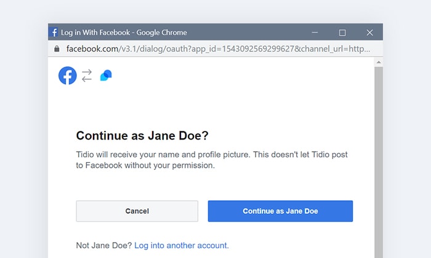Click the round blue Facebook logo
The image size is (431, 258).
coord(67,76)
